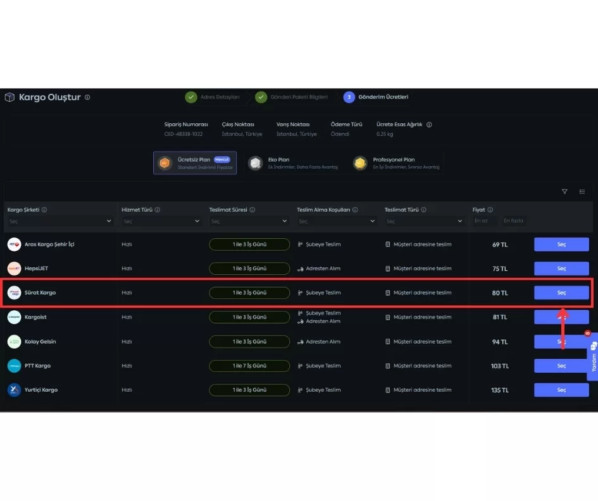Click the 80 TL price for Sürat Kargo
The width and height of the screenshot is (598, 501).
coord(500,293)
